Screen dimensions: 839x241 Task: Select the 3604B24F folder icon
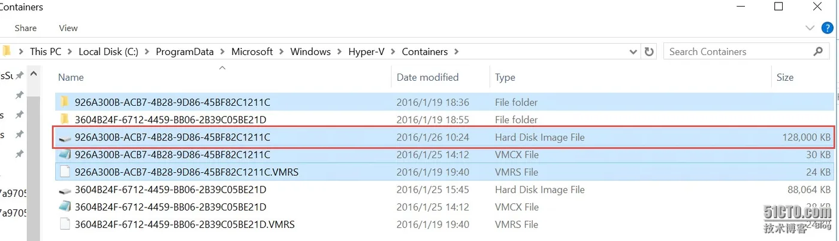(65, 120)
